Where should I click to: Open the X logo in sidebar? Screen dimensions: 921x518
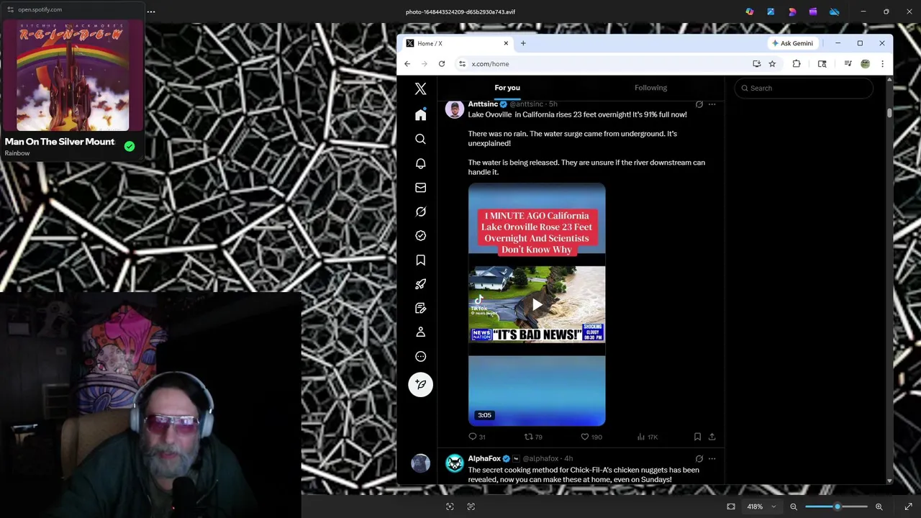tap(420, 89)
